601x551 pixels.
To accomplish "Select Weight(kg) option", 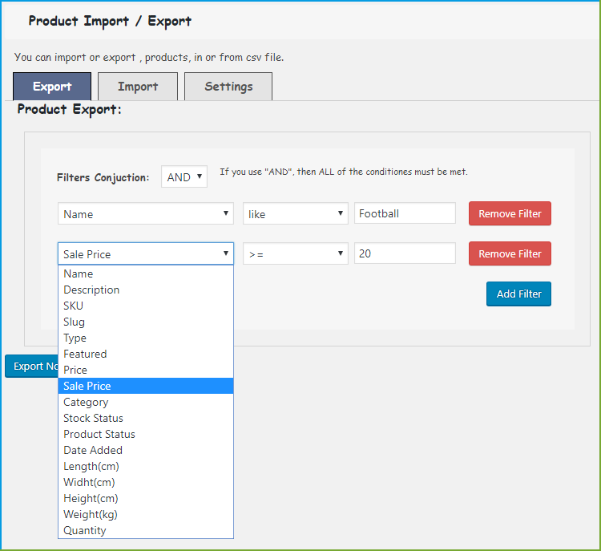I will pyautogui.click(x=90, y=514).
